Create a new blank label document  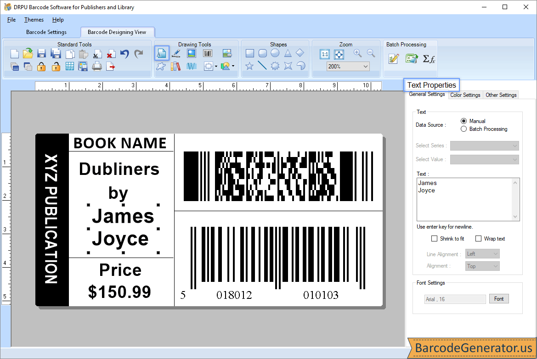pyautogui.click(x=14, y=54)
